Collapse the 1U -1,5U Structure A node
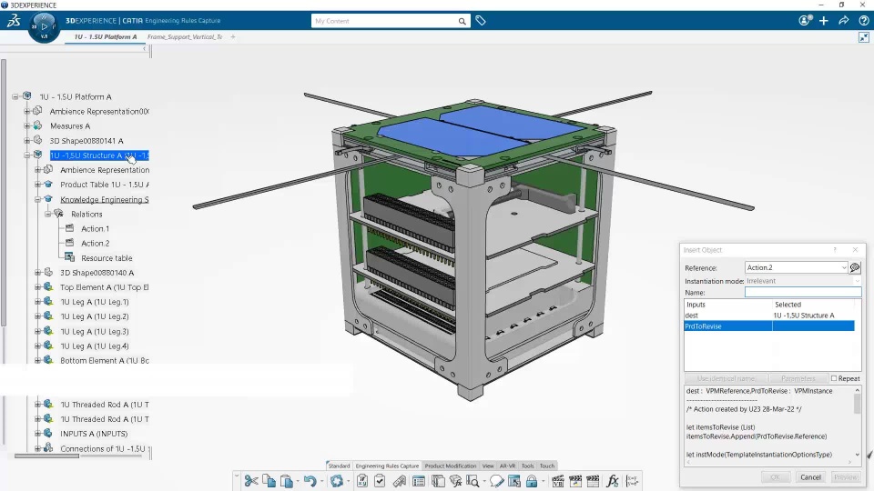Image resolution: width=874 pixels, height=491 pixels. click(26, 155)
